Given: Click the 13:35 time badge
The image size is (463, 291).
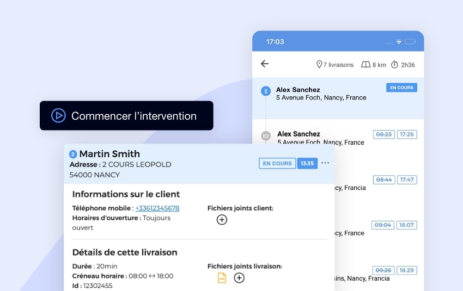Looking at the screenshot, I should pyautogui.click(x=307, y=163).
